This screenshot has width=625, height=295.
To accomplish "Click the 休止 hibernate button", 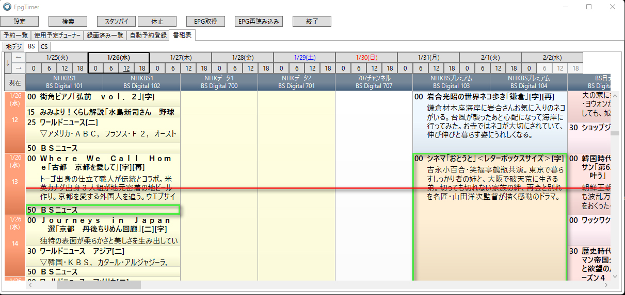I will tap(157, 22).
